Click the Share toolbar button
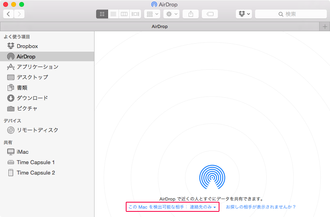Image resolution: width=330 pixels, height=217 pixels. pos(191,14)
